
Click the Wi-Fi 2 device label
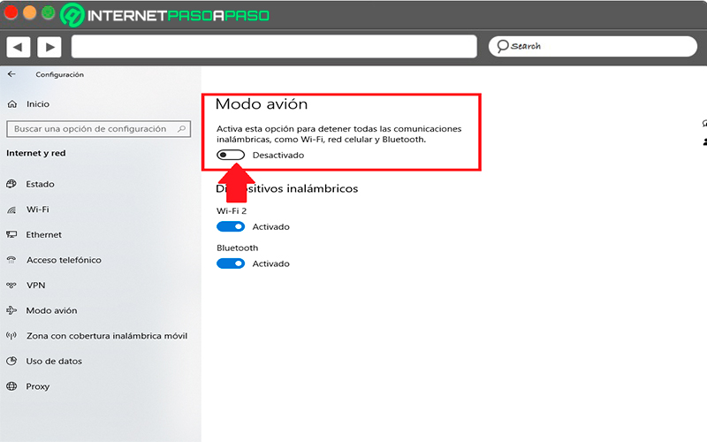pyautogui.click(x=232, y=210)
